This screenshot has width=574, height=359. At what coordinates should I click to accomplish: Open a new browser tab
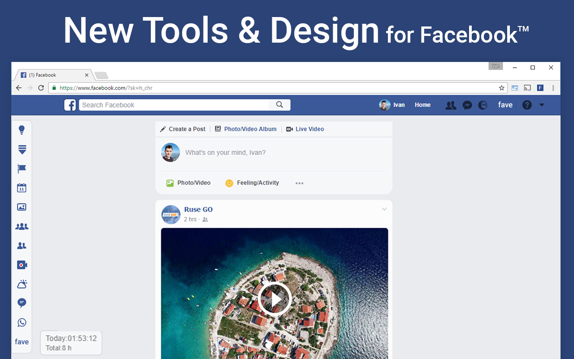tap(101, 75)
